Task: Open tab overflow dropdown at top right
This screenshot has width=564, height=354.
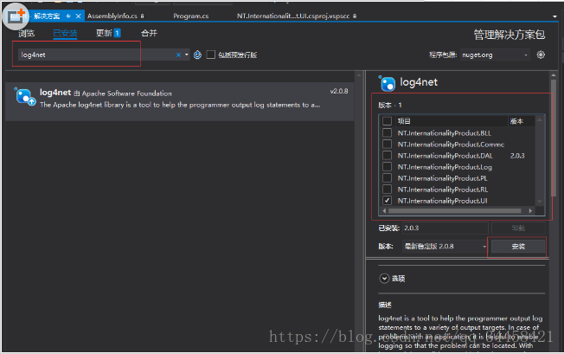Action: pos(554,16)
